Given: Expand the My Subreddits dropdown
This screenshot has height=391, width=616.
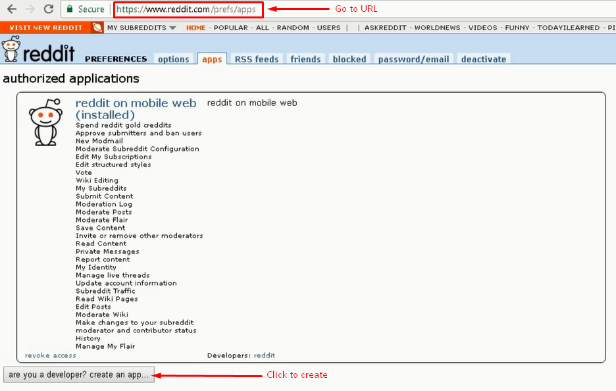Looking at the screenshot, I should click(x=141, y=28).
